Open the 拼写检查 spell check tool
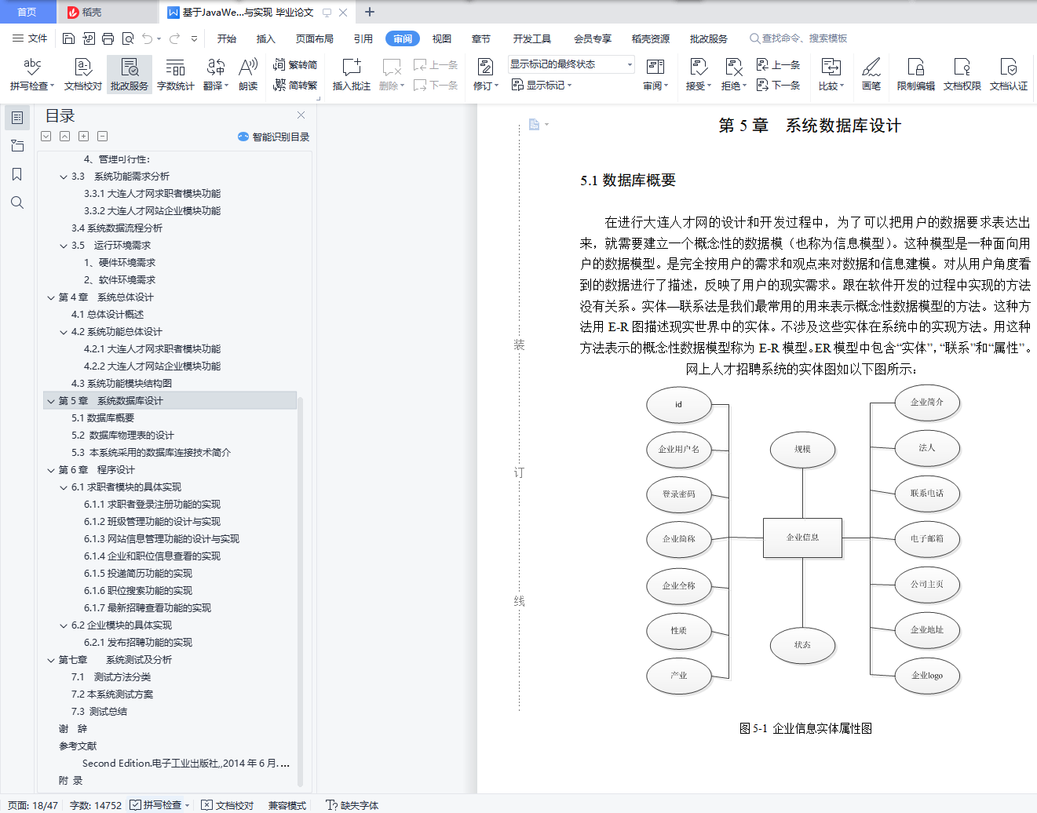The image size is (1037, 813). 32,75
